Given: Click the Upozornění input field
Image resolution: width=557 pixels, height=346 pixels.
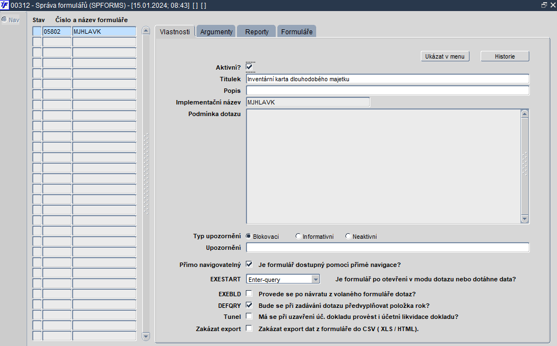Looking at the screenshot, I should pyautogui.click(x=388, y=248).
